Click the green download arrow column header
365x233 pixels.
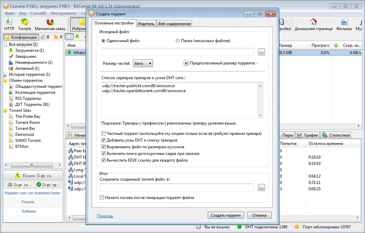[x=336, y=45]
